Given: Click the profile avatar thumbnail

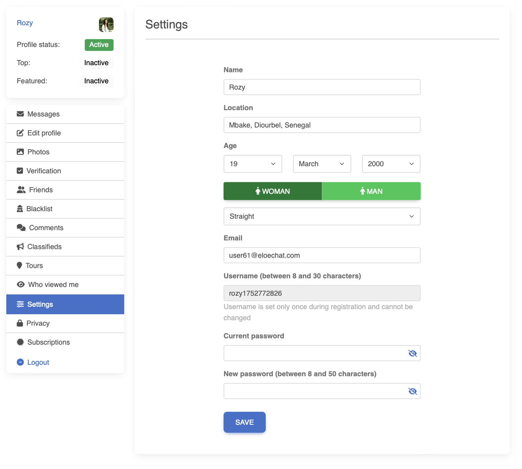Looking at the screenshot, I should [x=106, y=24].
